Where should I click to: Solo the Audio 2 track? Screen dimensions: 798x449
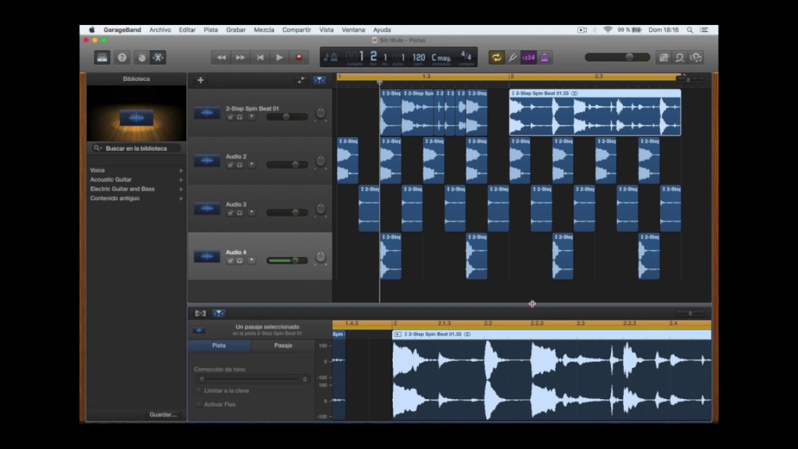pos(239,165)
